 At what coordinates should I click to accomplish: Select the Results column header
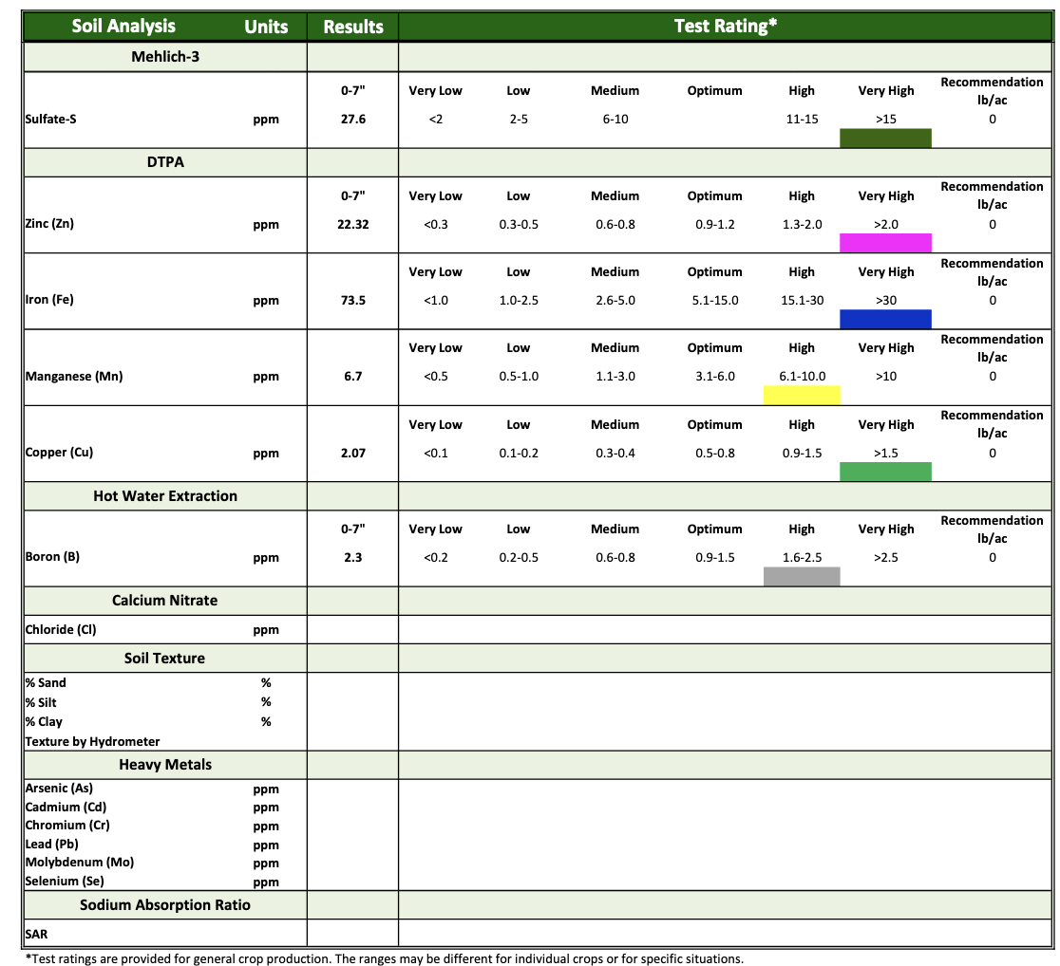[x=353, y=27]
